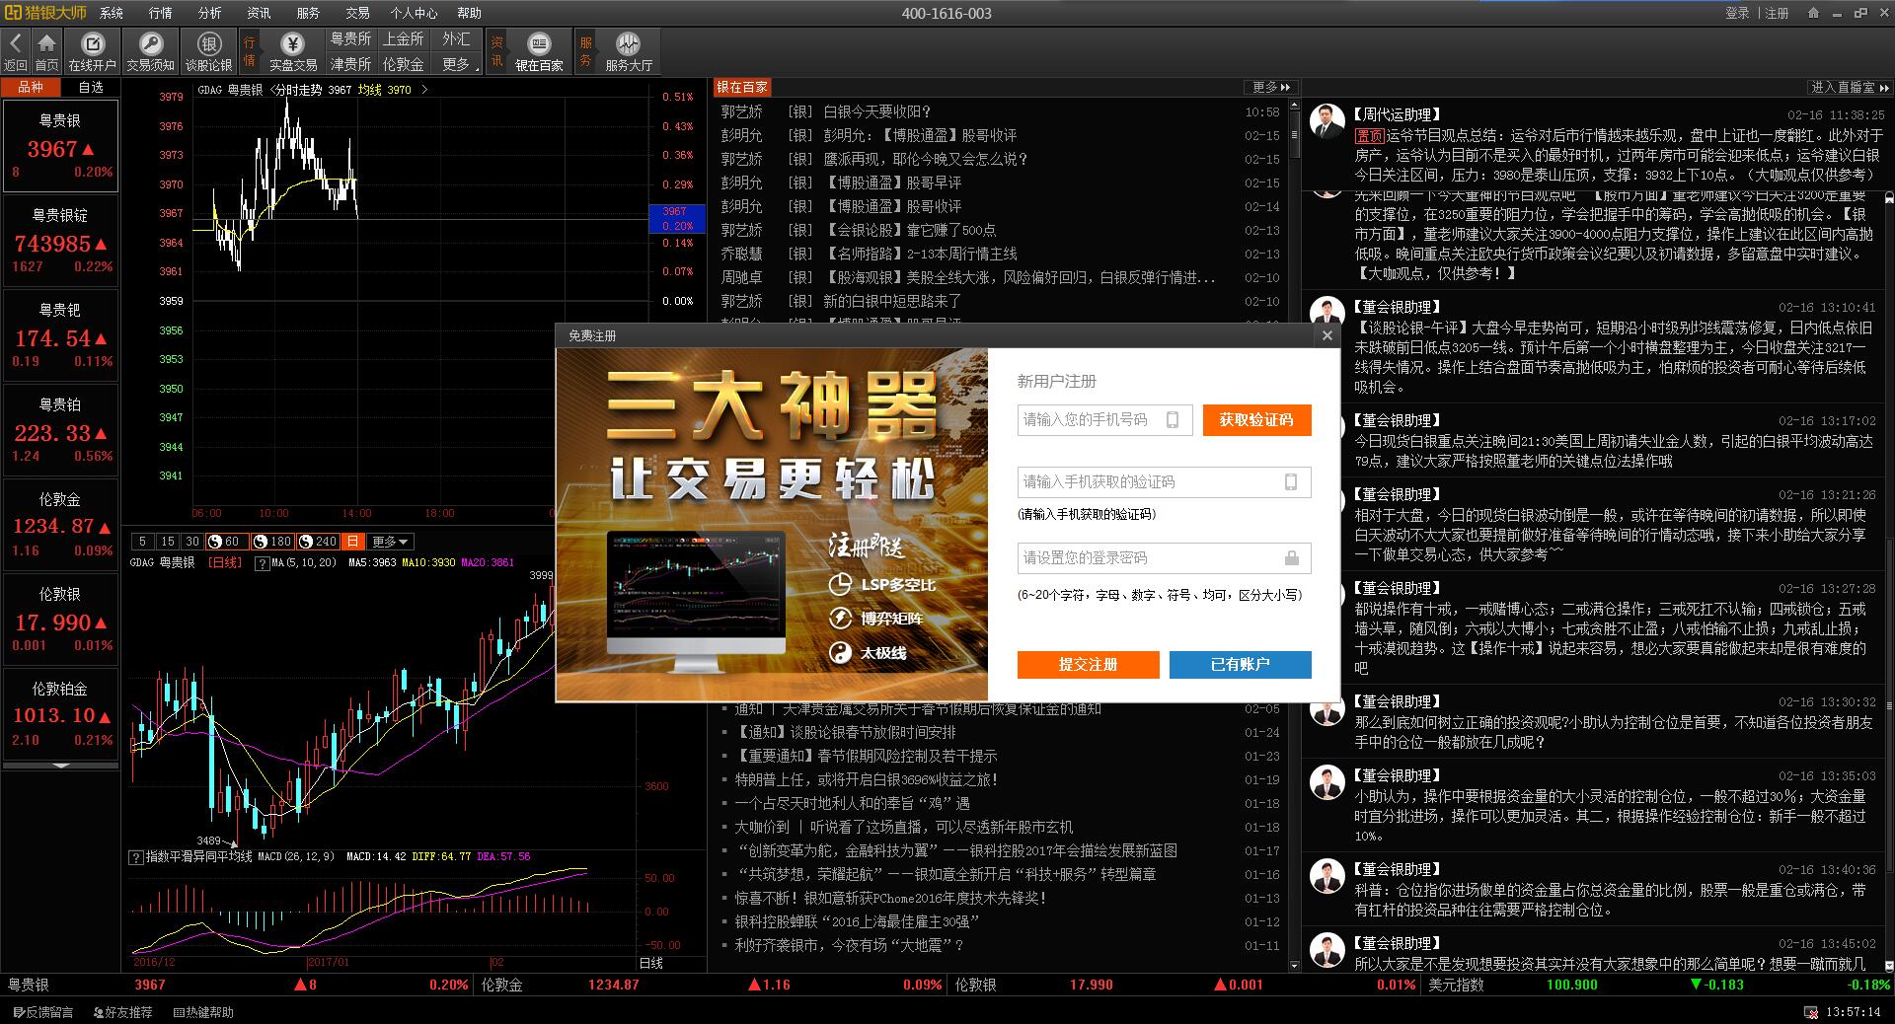
Task: Select the 15-minute chart interval
Action: coord(168,542)
